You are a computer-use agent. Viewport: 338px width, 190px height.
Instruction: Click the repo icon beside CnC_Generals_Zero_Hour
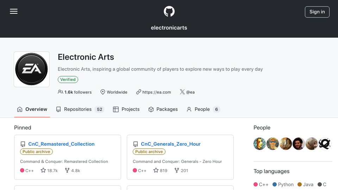(x=136, y=144)
